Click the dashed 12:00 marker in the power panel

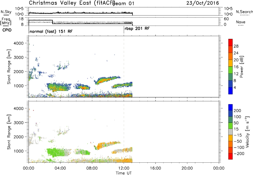(124, 67)
